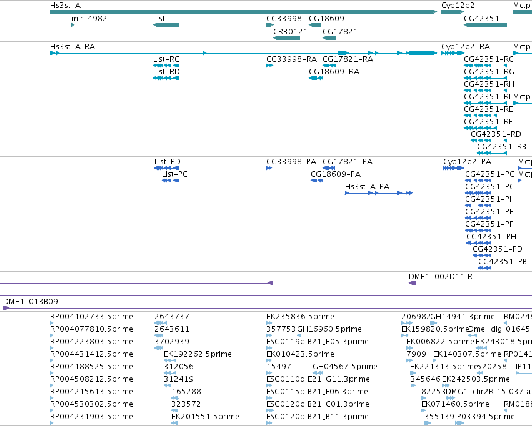Click the CG17821 gene label
Image resolution: width=532 pixels, height=426 pixels.
pyautogui.click(x=340, y=31)
